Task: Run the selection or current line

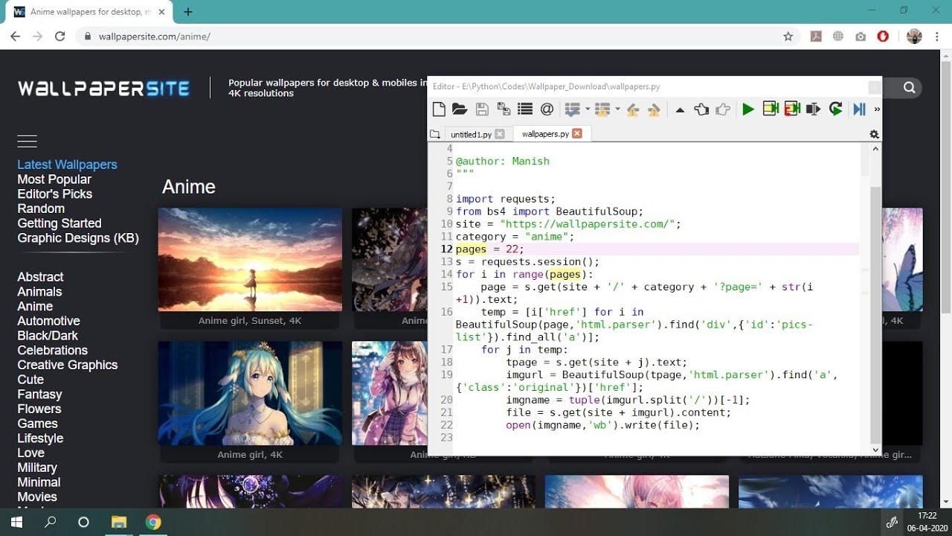Action: (x=813, y=109)
